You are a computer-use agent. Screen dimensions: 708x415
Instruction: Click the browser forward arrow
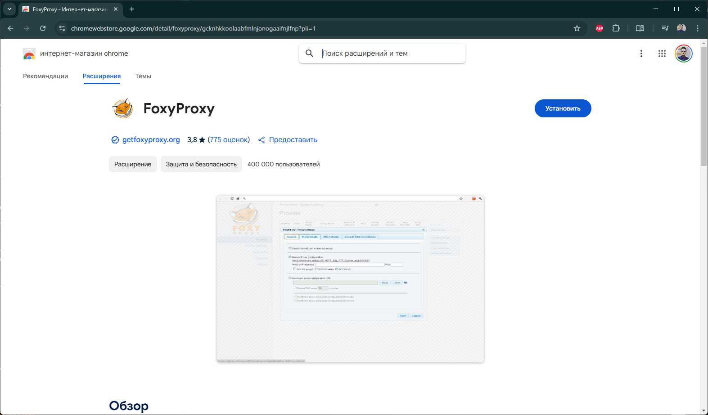tap(27, 28)
